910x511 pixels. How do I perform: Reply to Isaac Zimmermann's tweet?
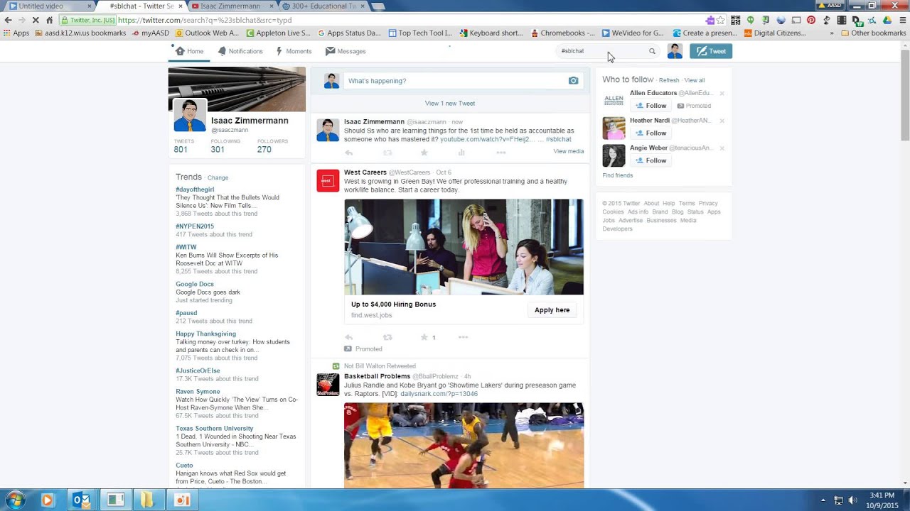click(348, 153)
